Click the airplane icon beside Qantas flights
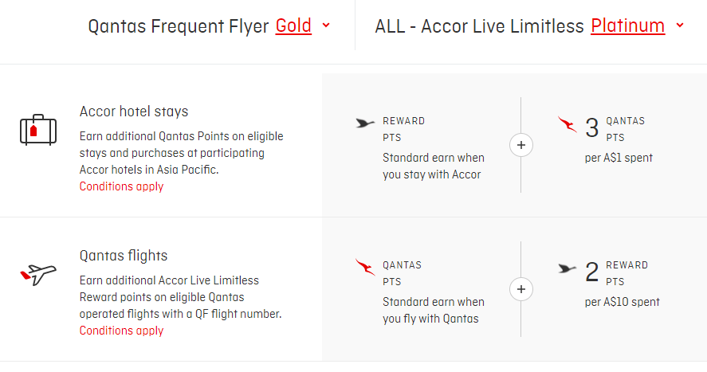Viewport: 707px width, 372px height. (x=37, y=274)
